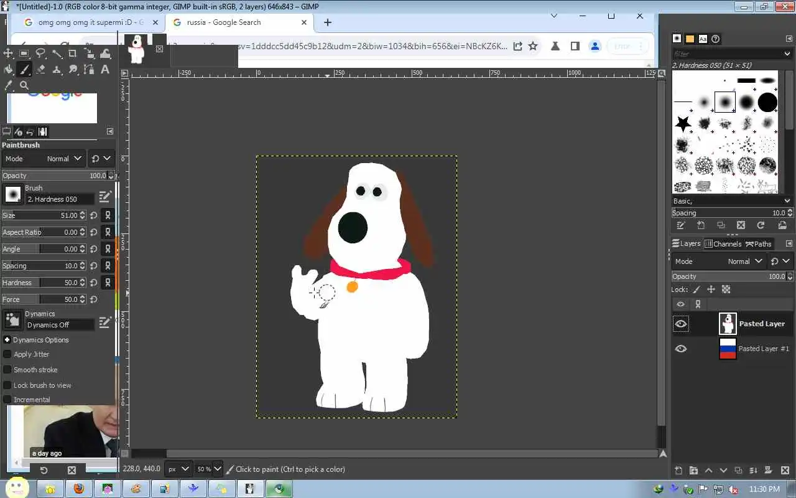The height and width of the screenshot is (498, 796).
Task: Expand the Dynamics Options section
Action: (7, 340)
